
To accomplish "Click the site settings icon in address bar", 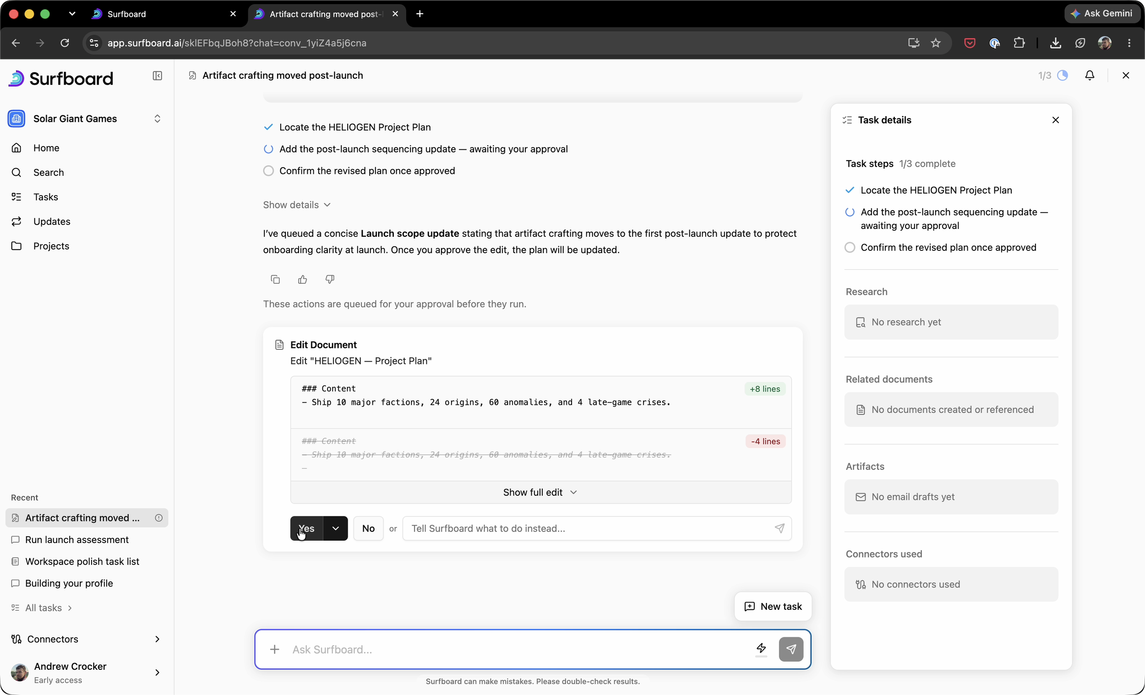I will 94,43.
